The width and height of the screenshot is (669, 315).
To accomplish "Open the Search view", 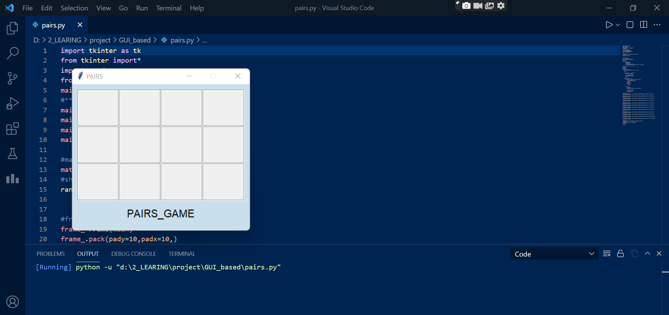I will [x=13, y=53].
